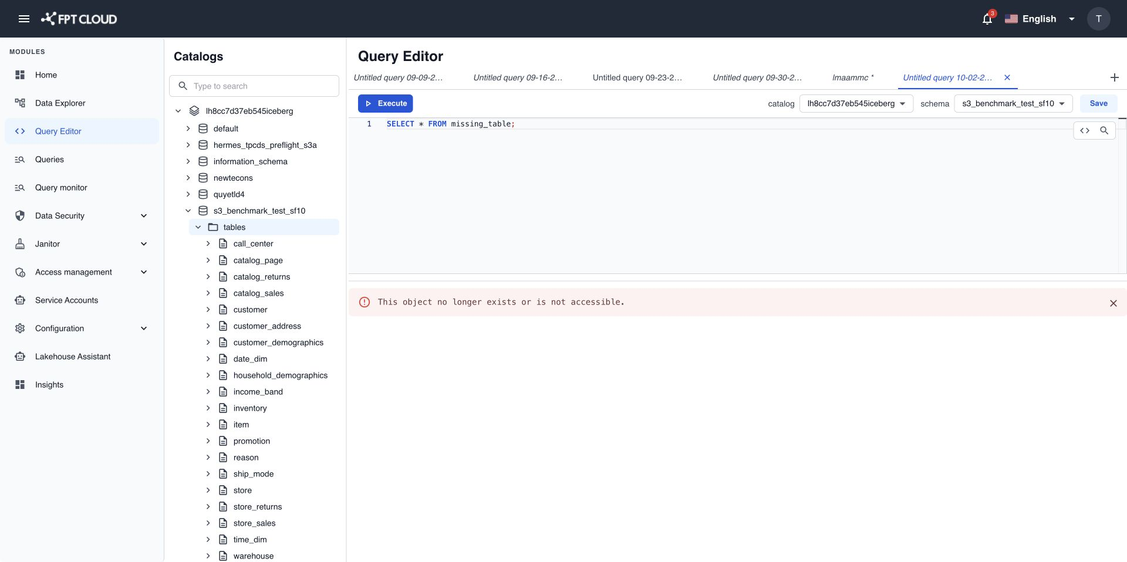Open the notifications bell
The image size is (1127, 562).
point(987,19)
